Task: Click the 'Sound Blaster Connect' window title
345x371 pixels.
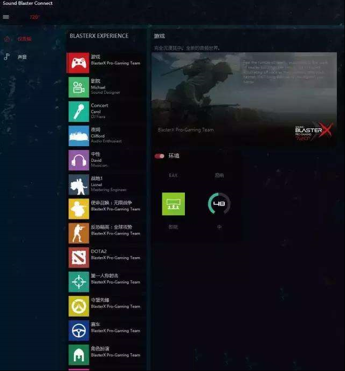Action: point(27,3)
